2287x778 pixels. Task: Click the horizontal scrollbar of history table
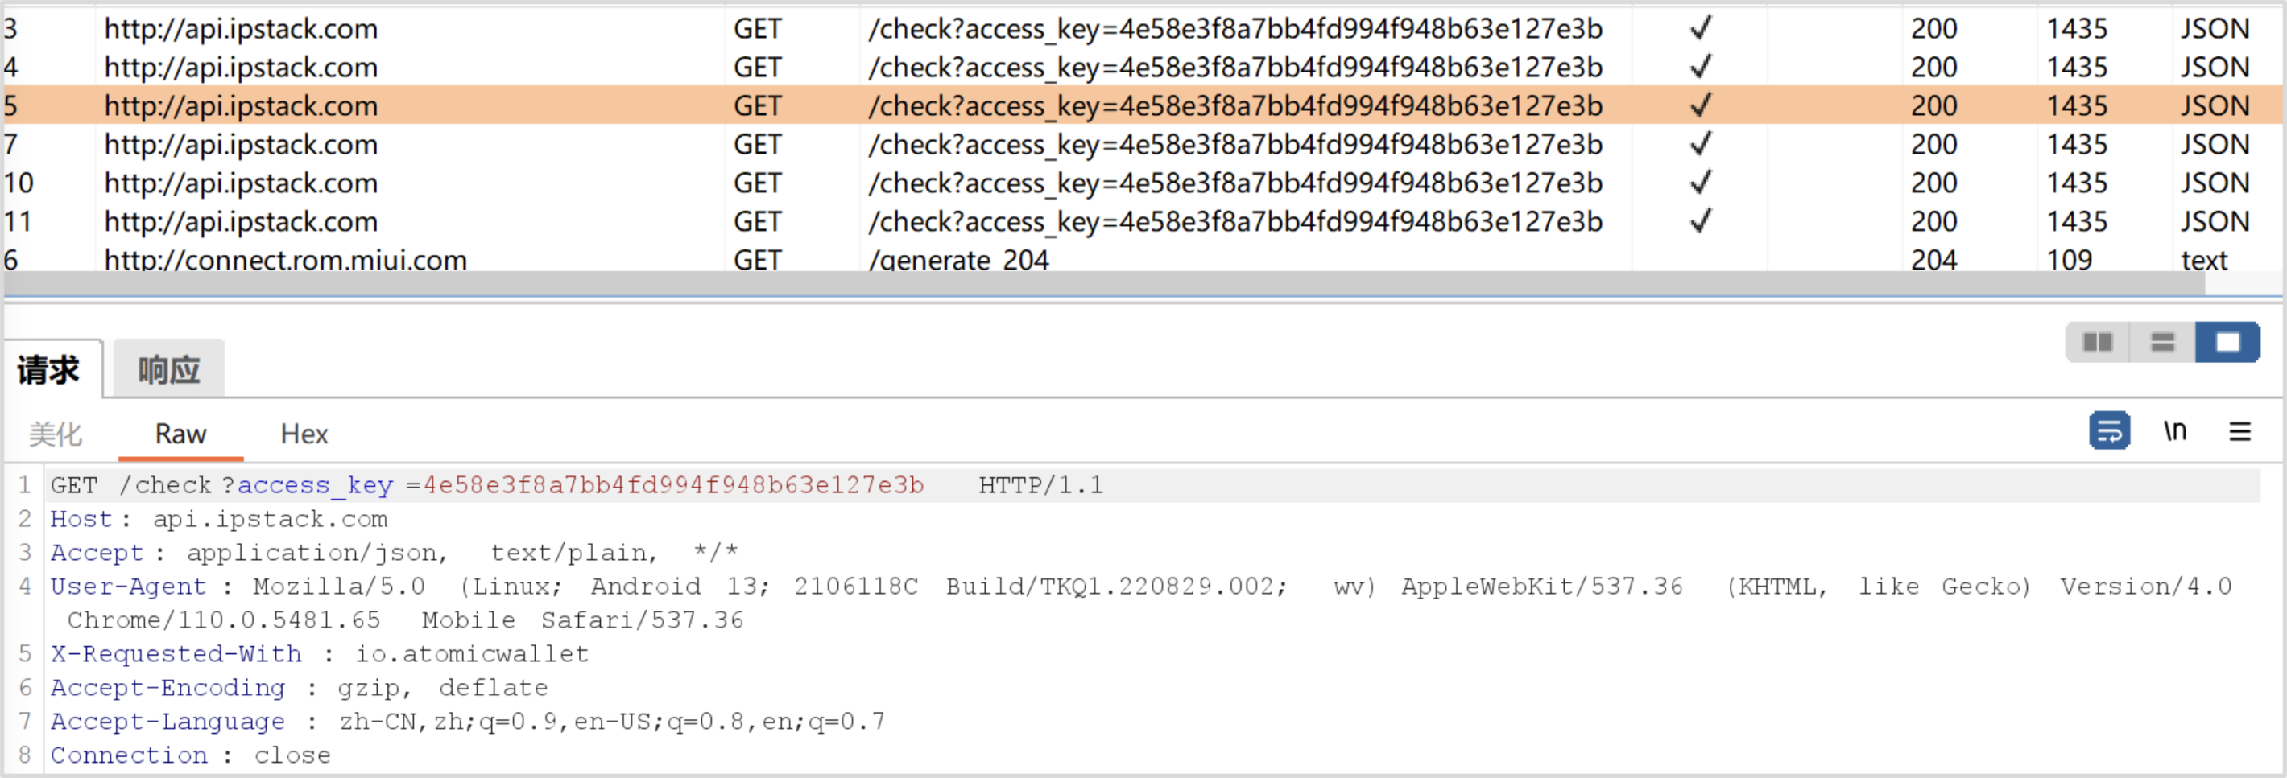point(1101,284)
